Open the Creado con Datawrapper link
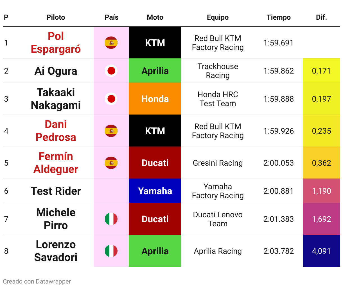Screen dimensions: 343x288 coord(37,281)
